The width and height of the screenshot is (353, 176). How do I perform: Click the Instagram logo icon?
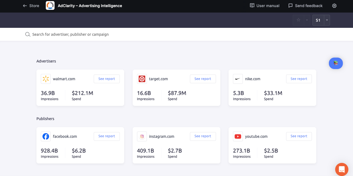pos(142,136)
